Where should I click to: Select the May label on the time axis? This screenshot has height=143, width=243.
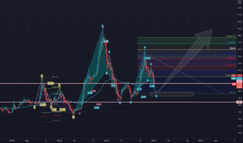27,141
